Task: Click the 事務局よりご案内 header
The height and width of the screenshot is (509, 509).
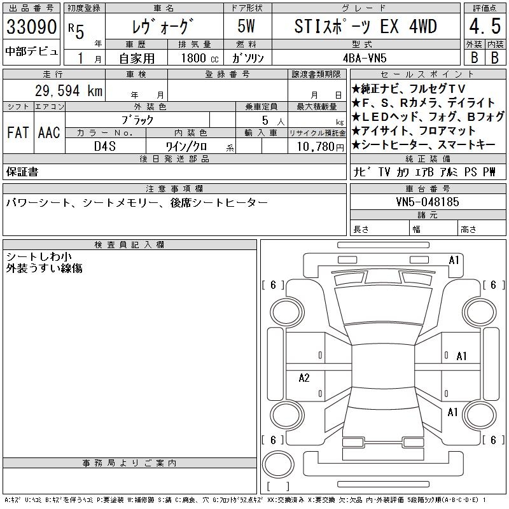Action: click(130, 463)
